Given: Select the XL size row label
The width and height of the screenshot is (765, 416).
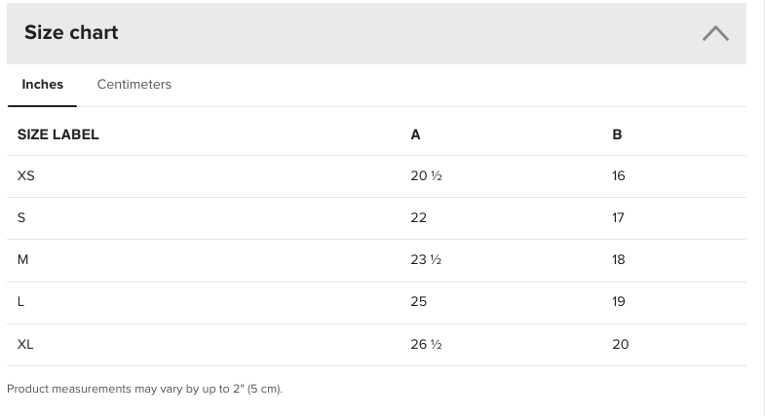Looking at the screenshot, I should [x=25, y=345].
